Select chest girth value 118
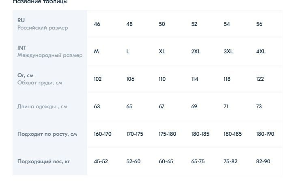This screenshot has width=295, height=181. tap(227, 79)
